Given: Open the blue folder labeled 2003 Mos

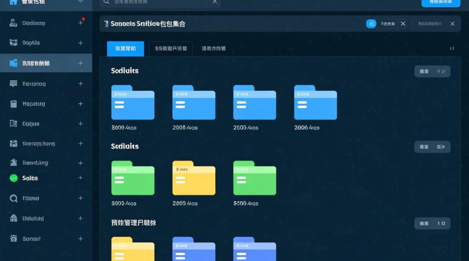Looking at the screenshot, I should coord(255,103).
